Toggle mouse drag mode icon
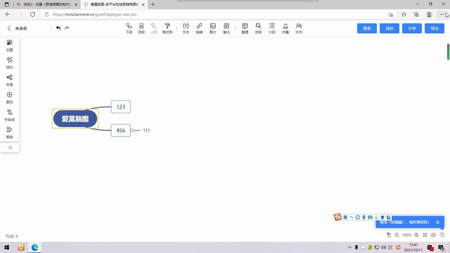Image resolution: width=450 pixels, height=253 pixels. click(x=389, y=235)
